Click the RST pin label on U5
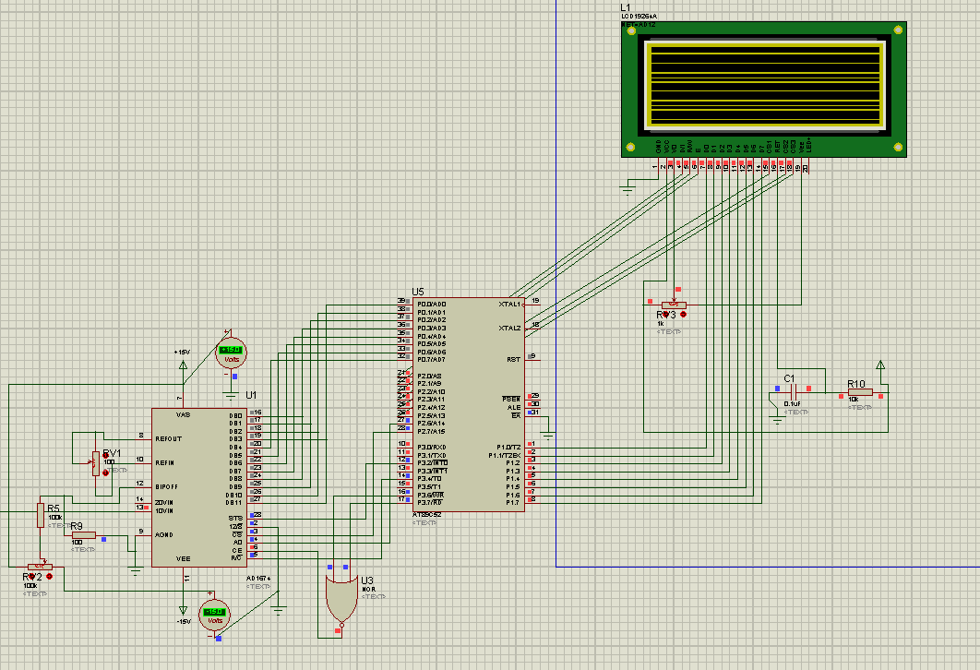Screen dimensions: 980x670 coord(514,359)
